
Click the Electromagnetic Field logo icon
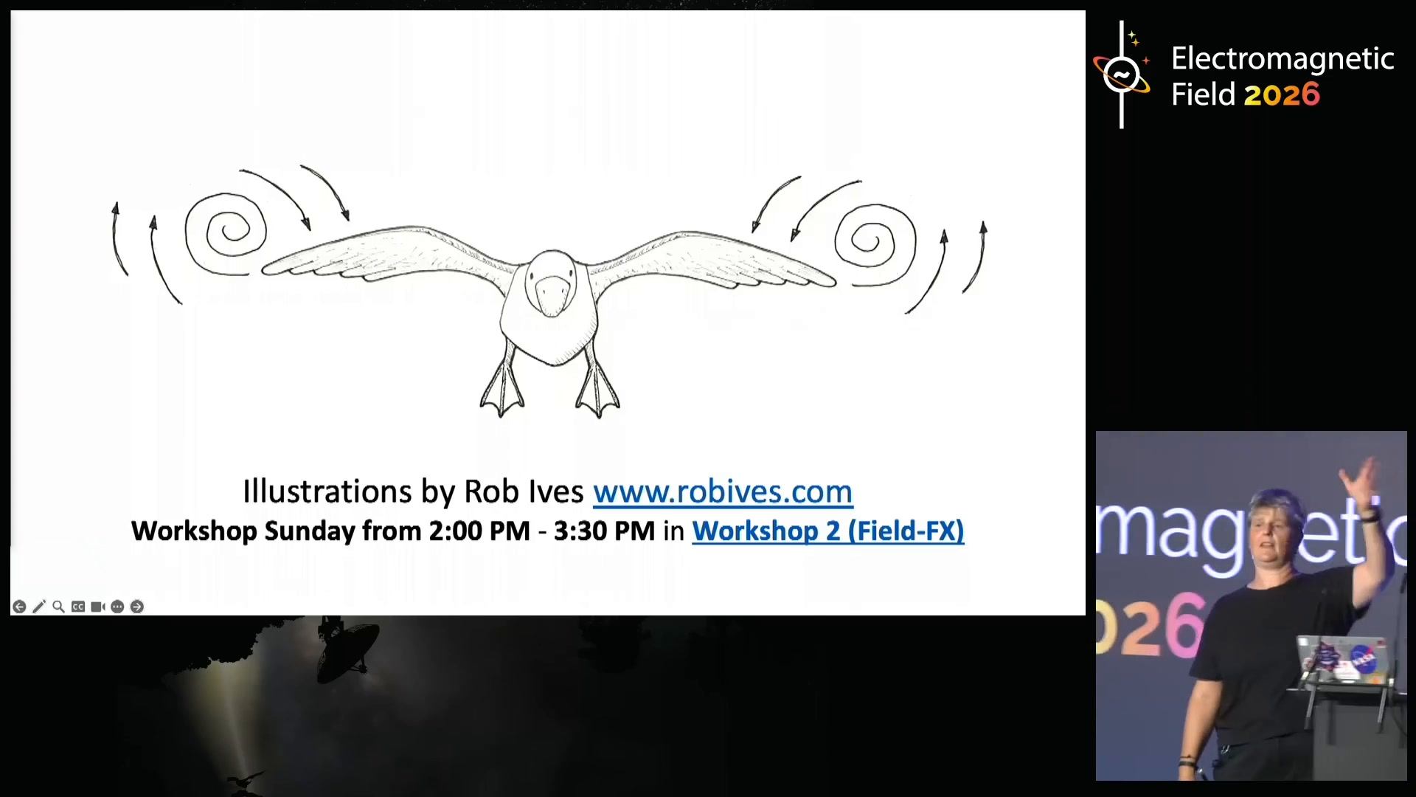(1122, 75)
